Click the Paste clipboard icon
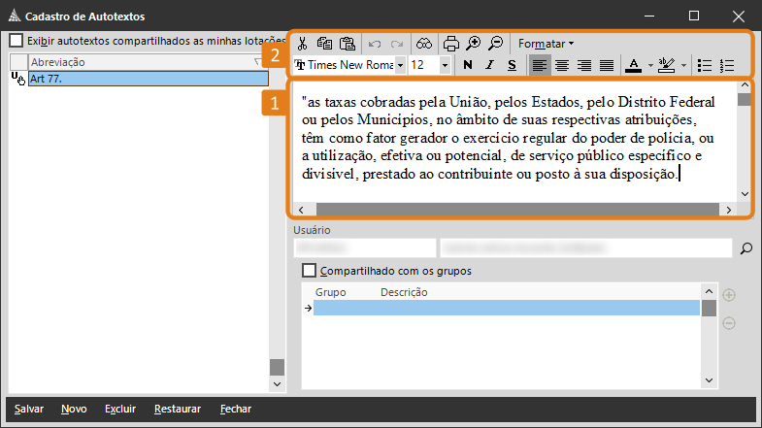The height and width of the screenshot is (428, 762). click(348, 44)
